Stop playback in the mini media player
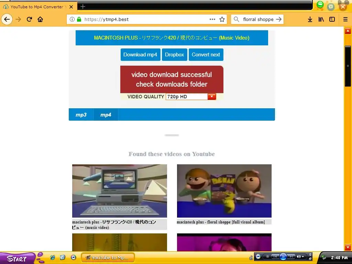 point(267,256)
